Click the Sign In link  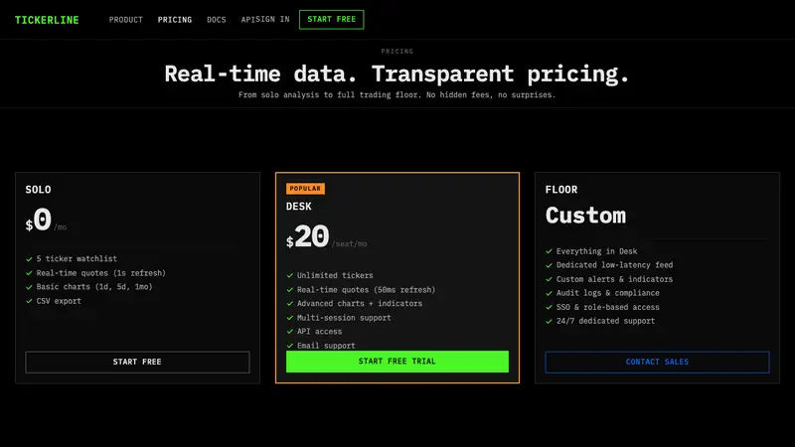coord(272,19)
